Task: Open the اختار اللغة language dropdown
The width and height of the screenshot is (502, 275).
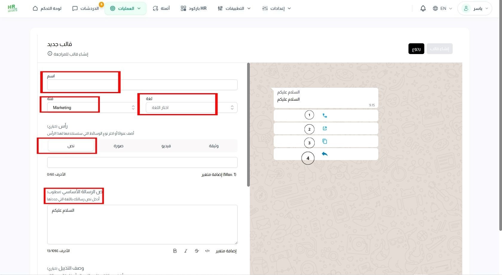Action: pos(192,107)
